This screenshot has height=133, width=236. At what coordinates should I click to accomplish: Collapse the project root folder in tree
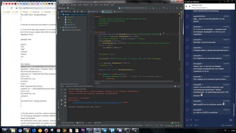coord(61,14)
